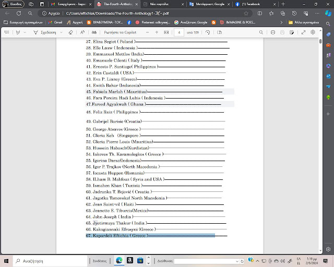Open the Windows Start menu
Image resolution: width=334 pixels, height=267 pixels.
click(6, 261)
